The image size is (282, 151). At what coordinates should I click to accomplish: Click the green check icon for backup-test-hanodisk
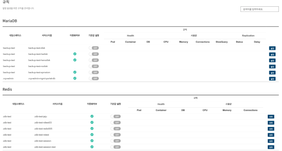[x=75, y=60]
